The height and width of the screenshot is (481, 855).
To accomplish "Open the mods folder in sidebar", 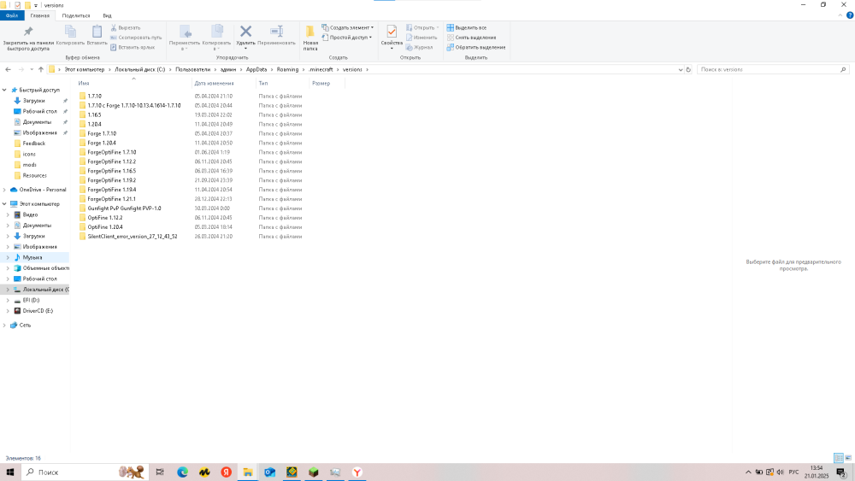I will [29, 165].
